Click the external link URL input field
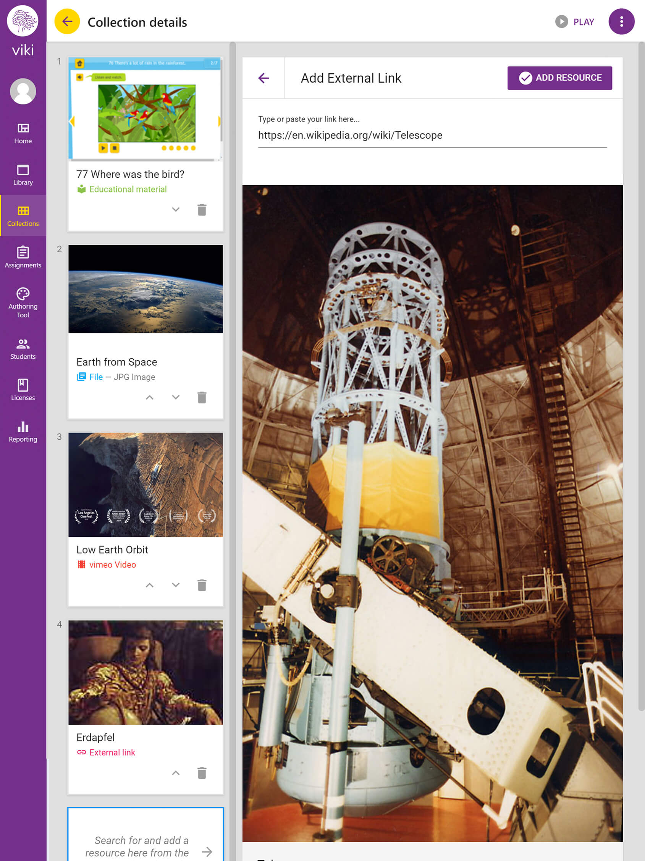This screenshot has width=645, height=861. coord(432,136)
